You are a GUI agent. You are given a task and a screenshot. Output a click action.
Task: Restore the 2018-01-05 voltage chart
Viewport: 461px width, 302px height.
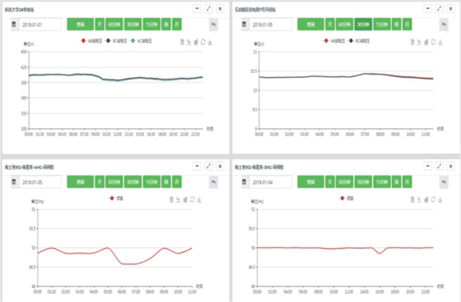click(x=433, y=42)
